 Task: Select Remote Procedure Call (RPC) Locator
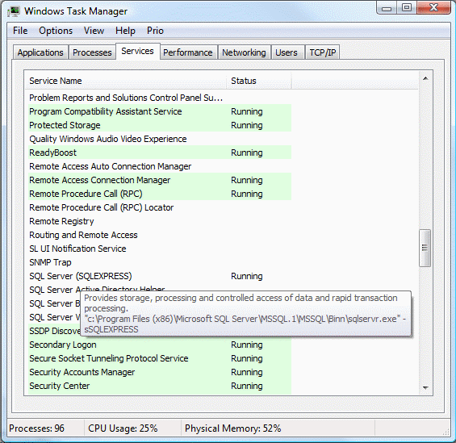click(x=159, y=207)
